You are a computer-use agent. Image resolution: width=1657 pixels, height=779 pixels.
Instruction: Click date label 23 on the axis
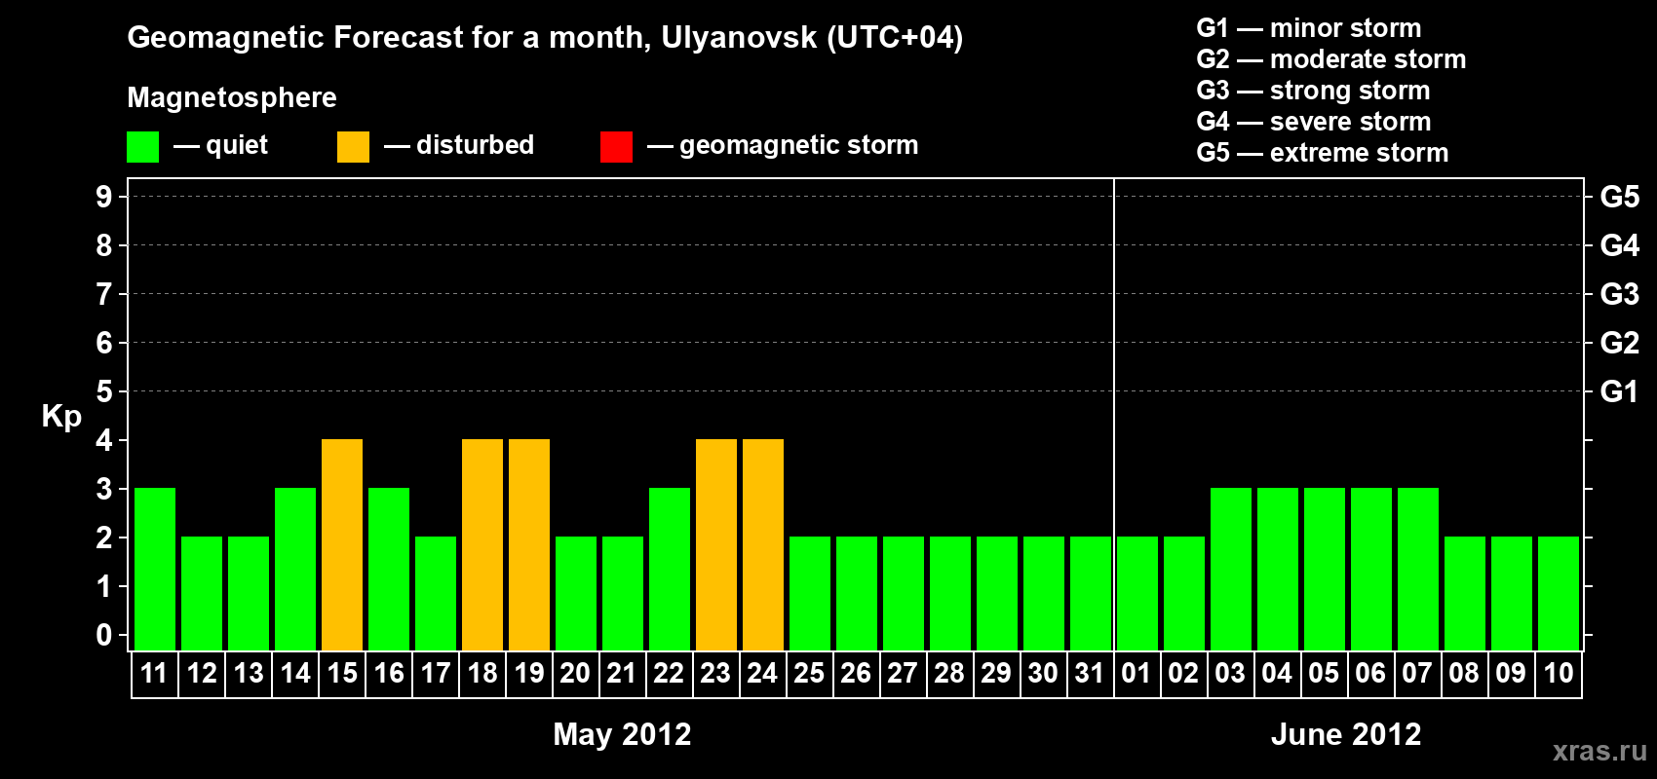point(715,673)
